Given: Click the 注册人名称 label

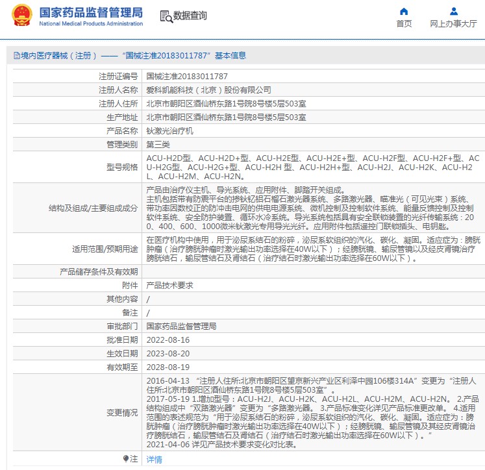Looking at the screenshot, I should (118, 90).
